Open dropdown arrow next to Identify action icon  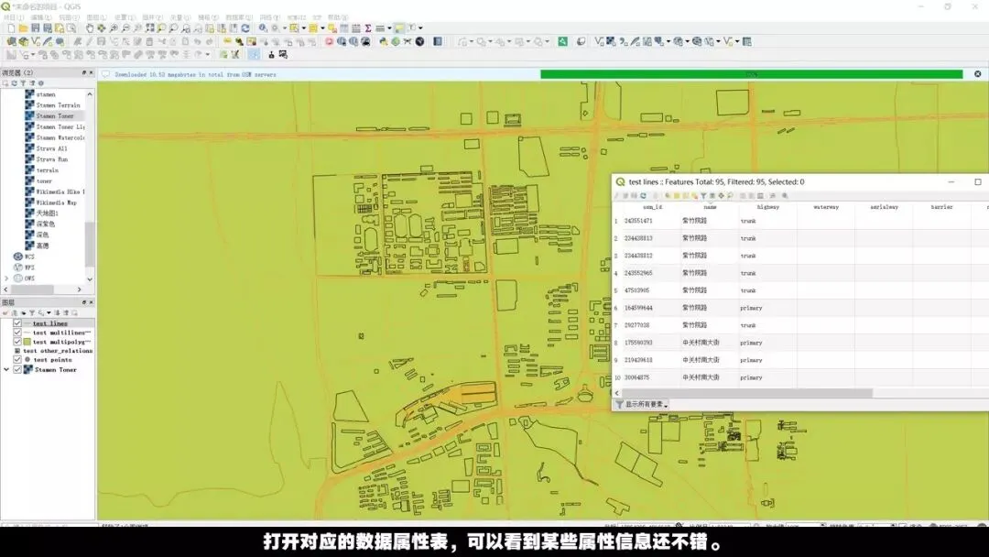click(x=285, y=28)
